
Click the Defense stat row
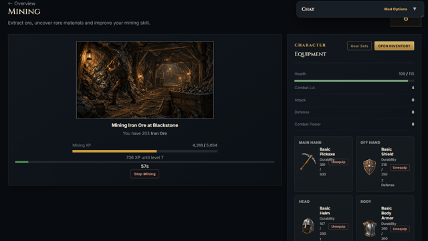click(354, 112)
